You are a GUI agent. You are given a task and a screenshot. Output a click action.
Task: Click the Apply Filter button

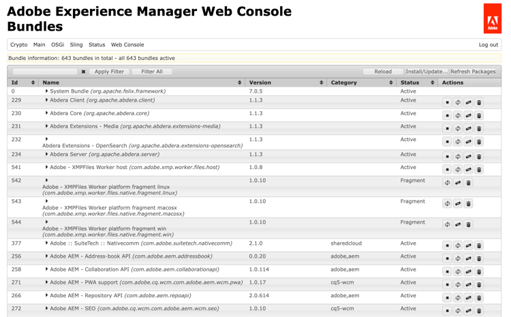click(109, 72)
